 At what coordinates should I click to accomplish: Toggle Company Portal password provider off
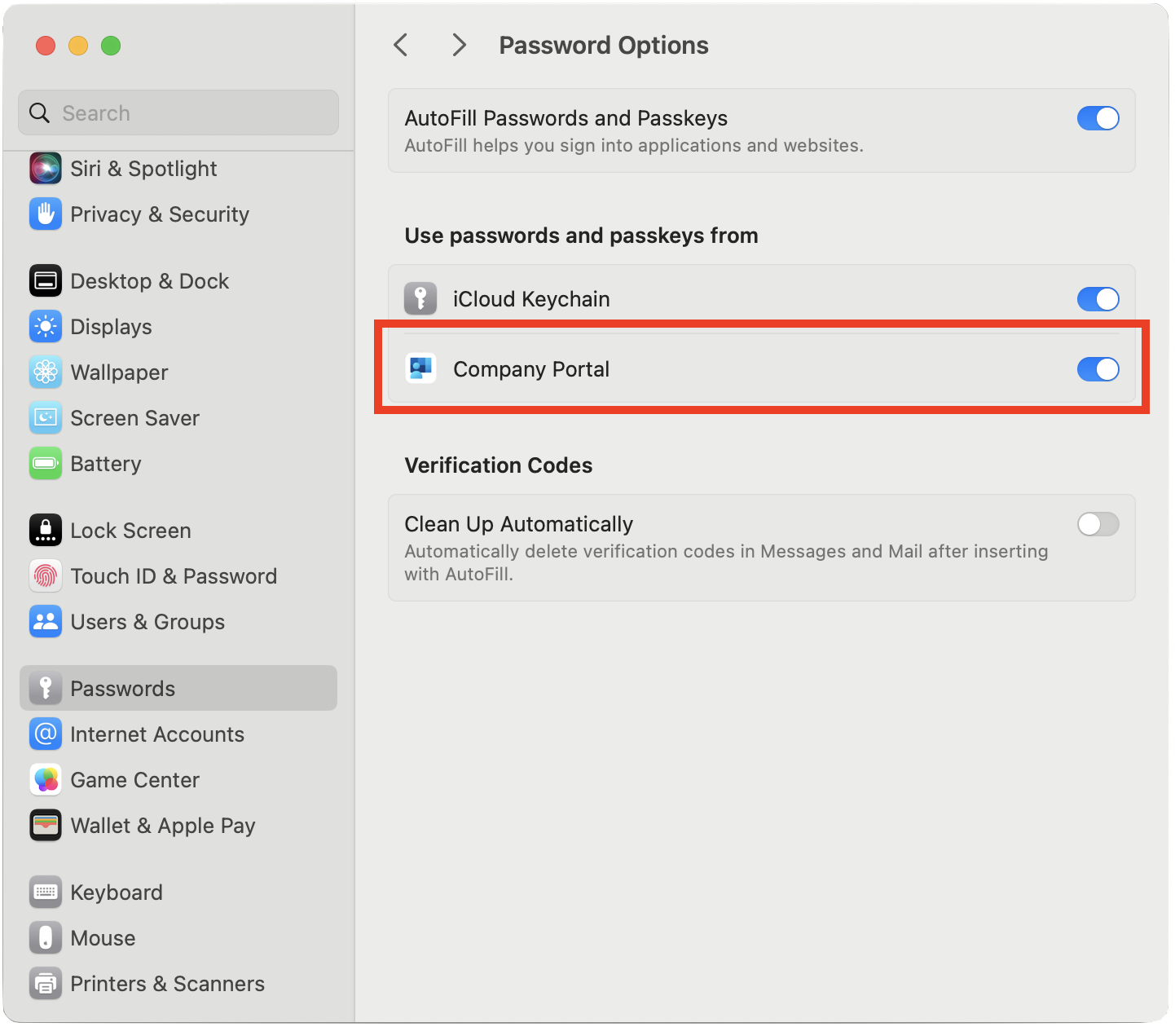coord(1098,369)
